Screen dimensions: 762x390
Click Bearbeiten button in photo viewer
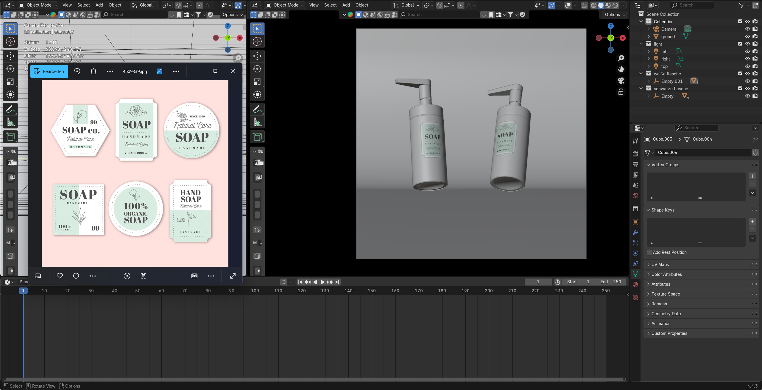point(49,71)
